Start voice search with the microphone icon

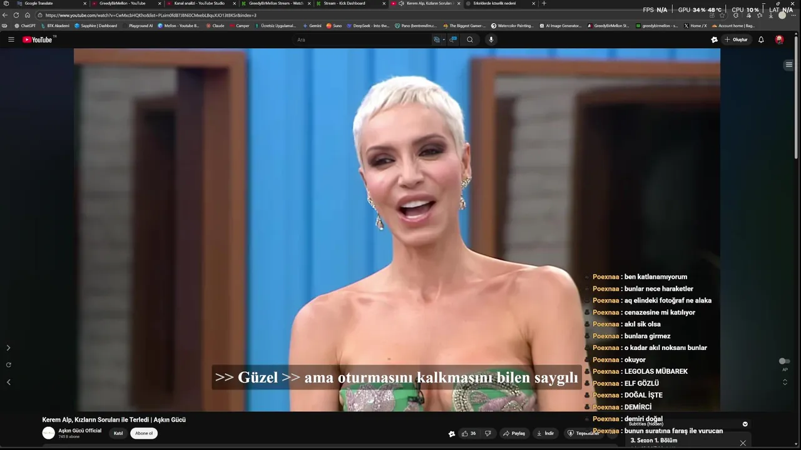point(491,39)
